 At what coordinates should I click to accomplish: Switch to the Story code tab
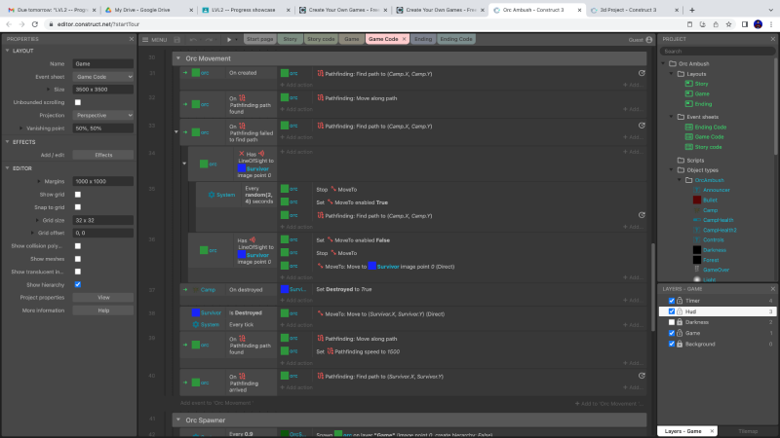tap(321, 40)
